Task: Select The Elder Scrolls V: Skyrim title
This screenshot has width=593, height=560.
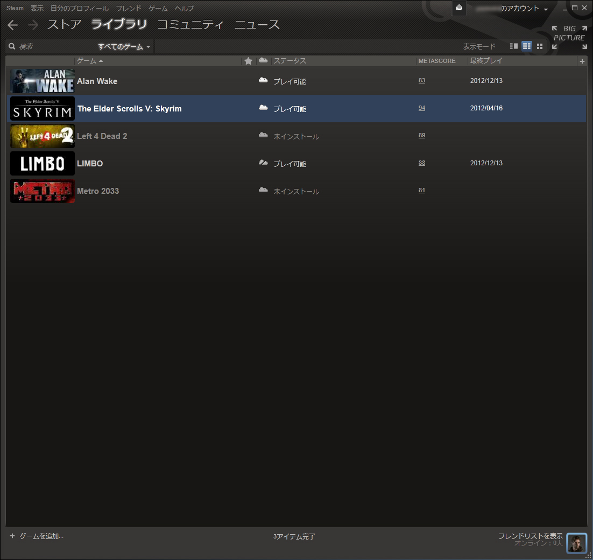Action: coord(129,109)
